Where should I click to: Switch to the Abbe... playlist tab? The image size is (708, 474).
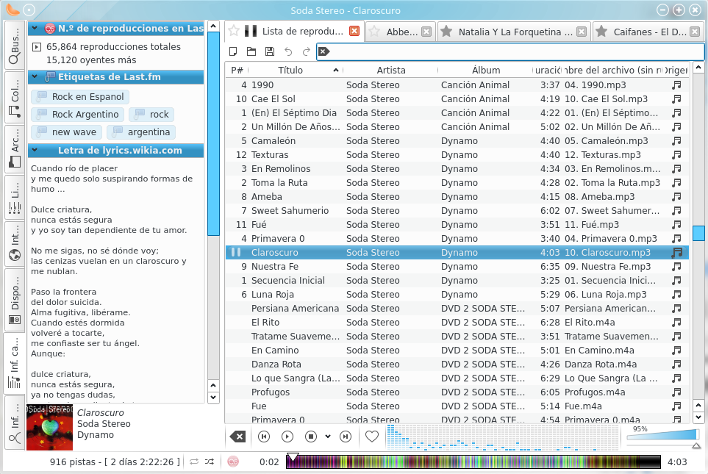coord(401,32)
